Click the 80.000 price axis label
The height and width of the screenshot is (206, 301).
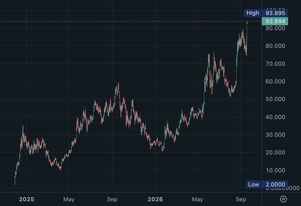click(x=275, y=46)
